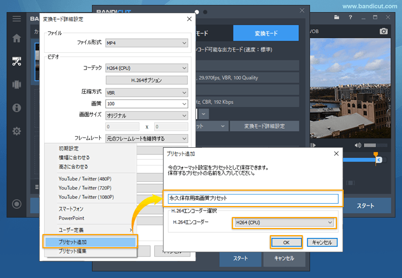Click the record circle icon in sidebar

pyautogui.click(x=17, y=204)
